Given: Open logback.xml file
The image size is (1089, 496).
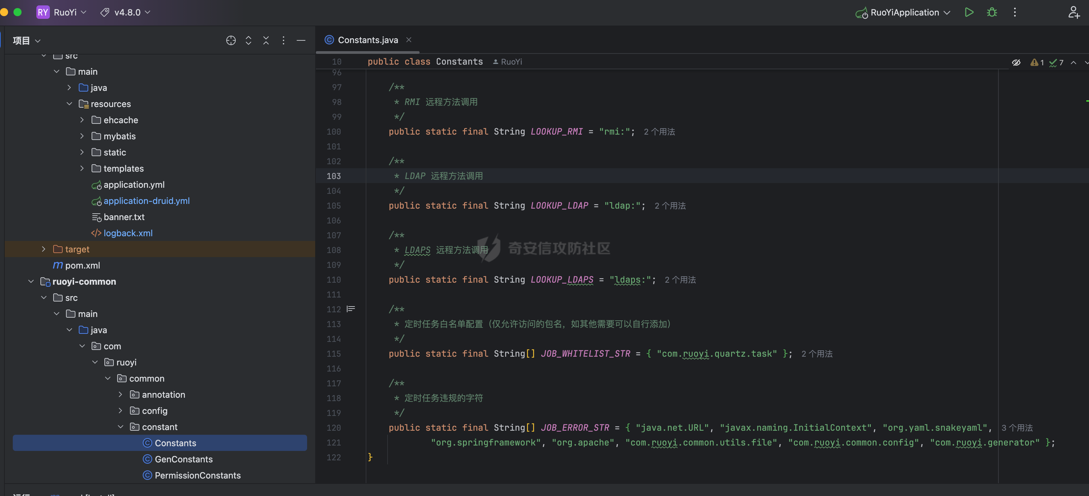Looking at the screenshot, I should tap(128, 233).
